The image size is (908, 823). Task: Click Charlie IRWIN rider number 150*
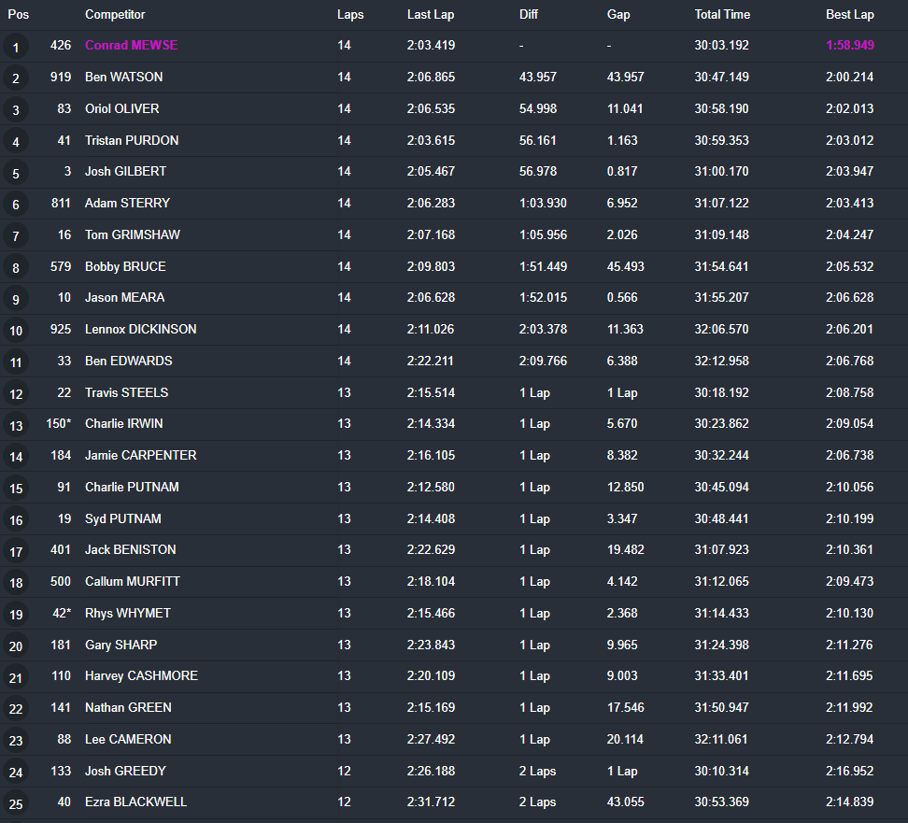point(59,423)
